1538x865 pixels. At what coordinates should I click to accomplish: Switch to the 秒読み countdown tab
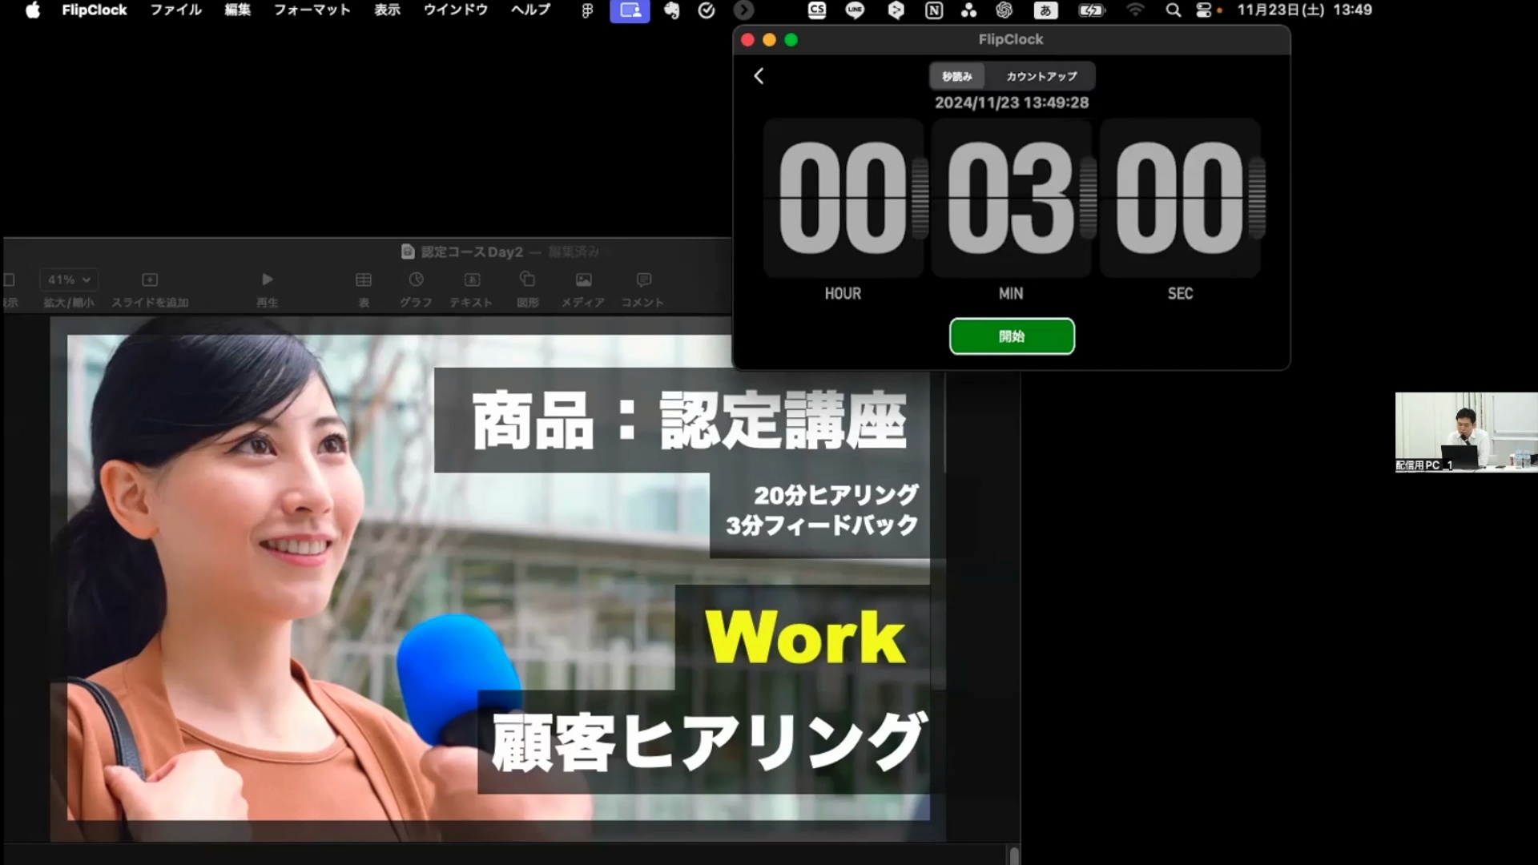957,76
